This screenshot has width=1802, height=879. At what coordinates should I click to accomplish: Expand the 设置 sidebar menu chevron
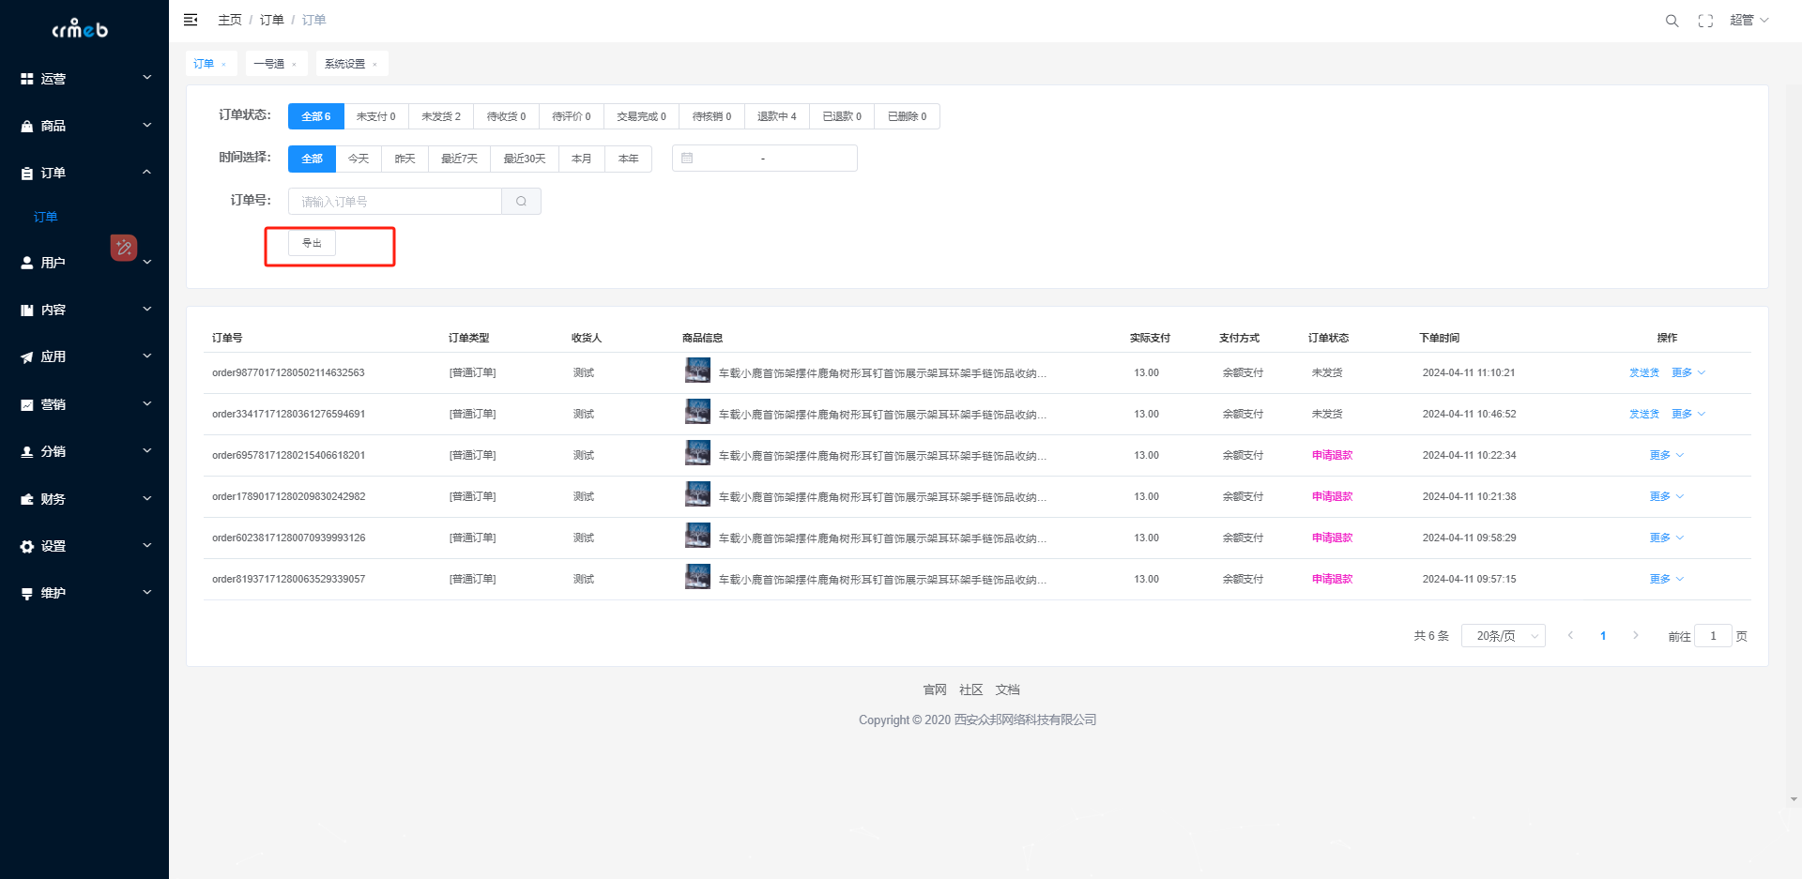(147, 545)
